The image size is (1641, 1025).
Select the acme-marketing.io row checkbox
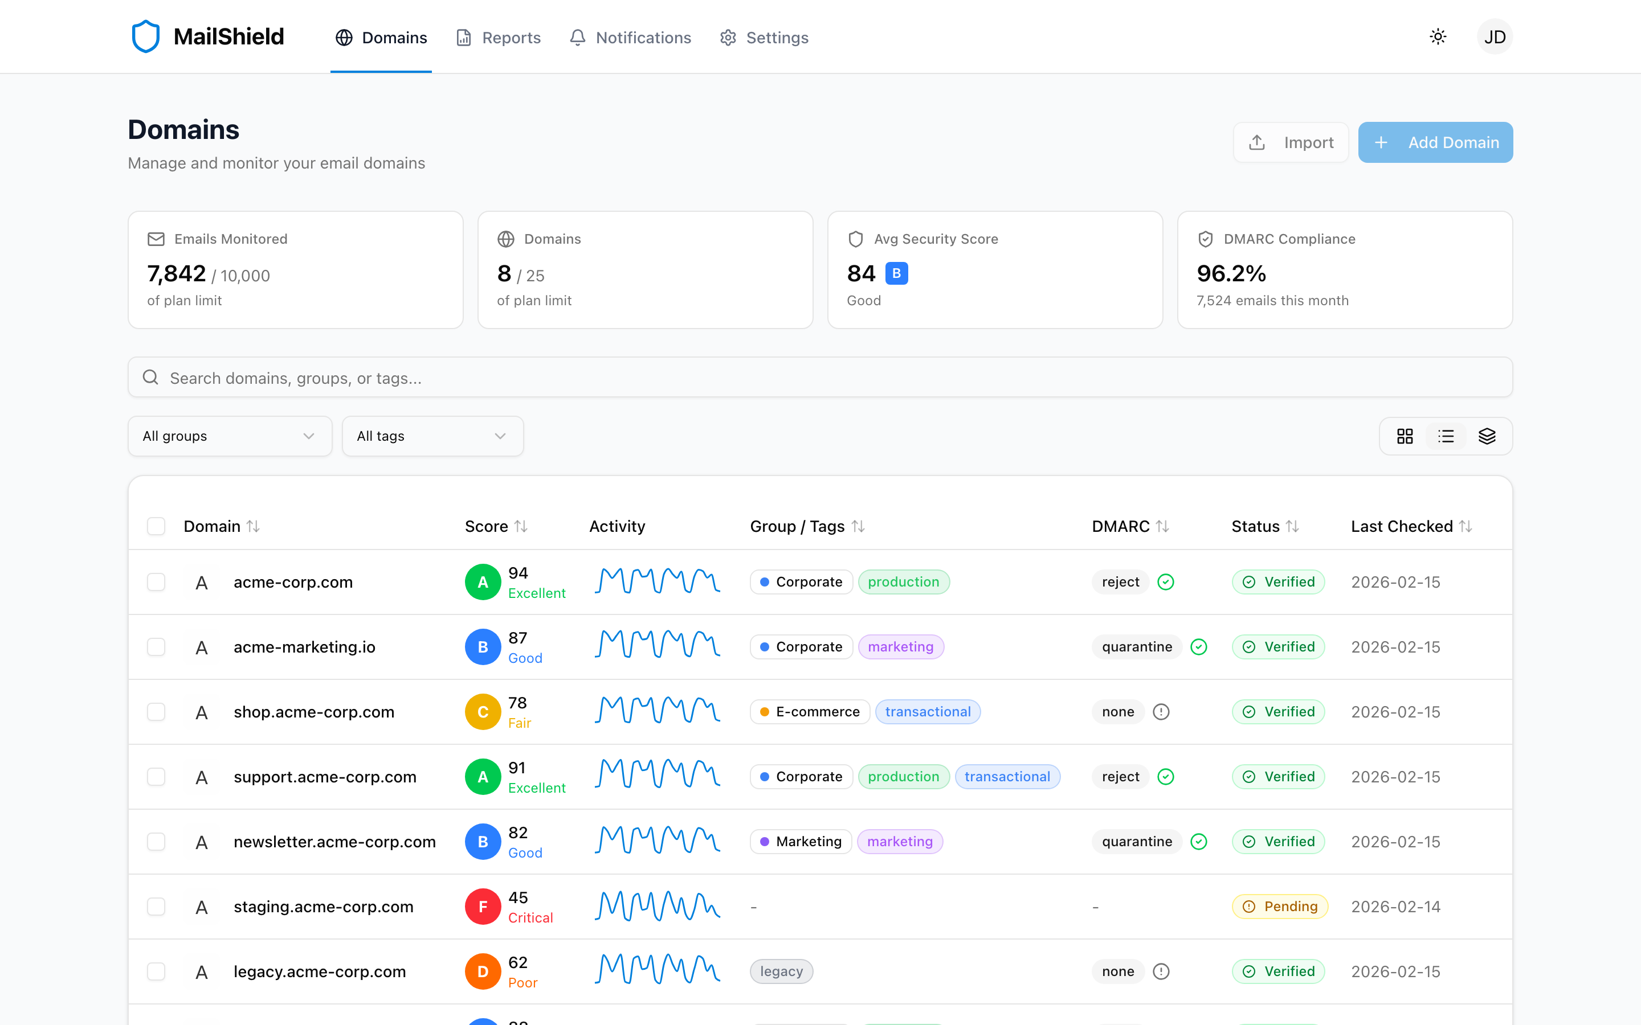click(156, 647)
